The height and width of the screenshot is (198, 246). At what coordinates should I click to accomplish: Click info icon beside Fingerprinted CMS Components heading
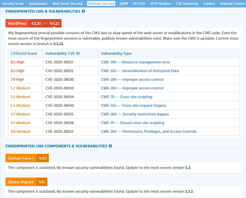pos(110,146)
